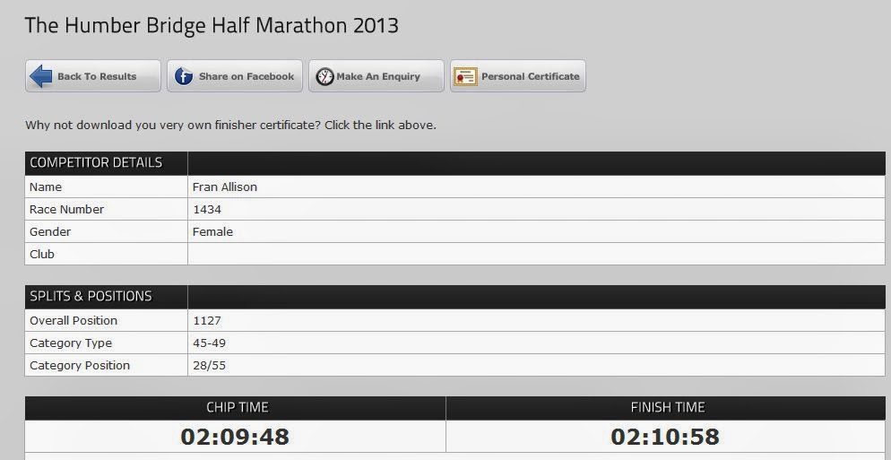The width and height of the screenshot is (891, 460).
Task: Download the Personal Certificate
Action: coord(518,76)
